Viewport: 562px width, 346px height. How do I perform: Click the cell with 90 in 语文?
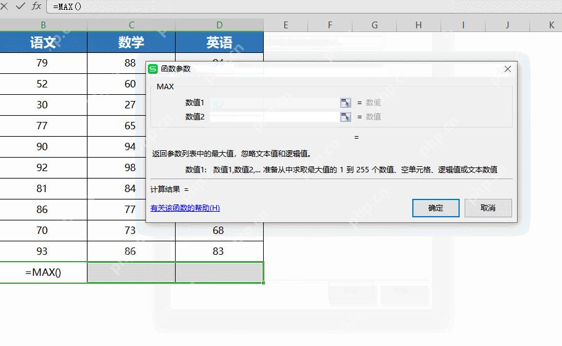click(x=43, y=147)
